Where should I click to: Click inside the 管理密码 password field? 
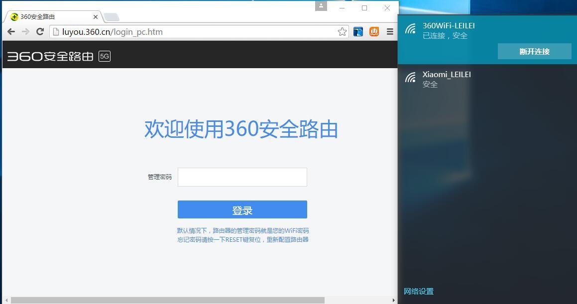(242, 177)
